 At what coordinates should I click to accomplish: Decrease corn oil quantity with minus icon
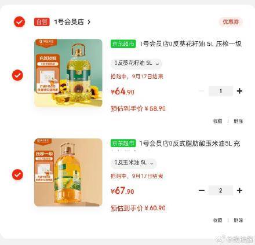(202, 191)
